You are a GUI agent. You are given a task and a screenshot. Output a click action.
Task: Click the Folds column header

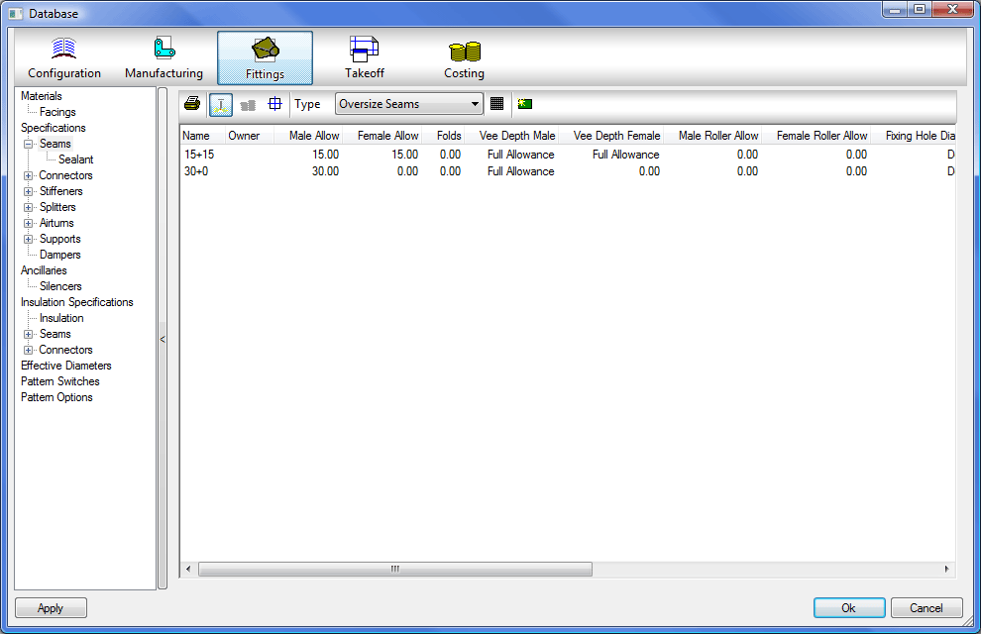[444, 136]
